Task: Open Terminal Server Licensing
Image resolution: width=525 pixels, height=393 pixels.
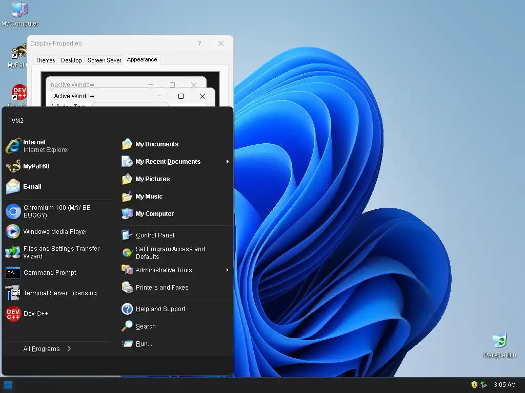Action: (59, 293)
